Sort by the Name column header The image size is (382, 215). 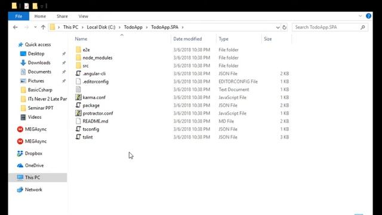(81, 39)
